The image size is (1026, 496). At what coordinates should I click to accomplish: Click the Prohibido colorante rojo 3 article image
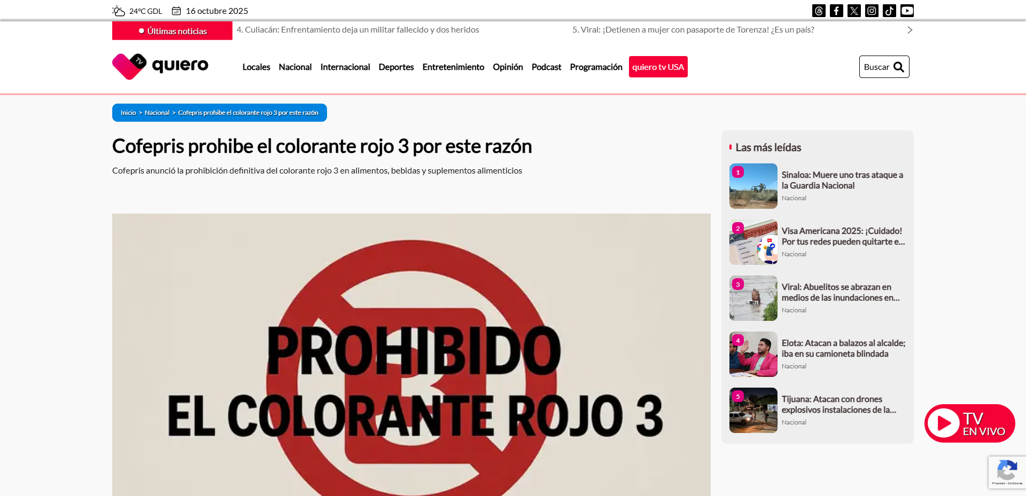tap(411, 355)
